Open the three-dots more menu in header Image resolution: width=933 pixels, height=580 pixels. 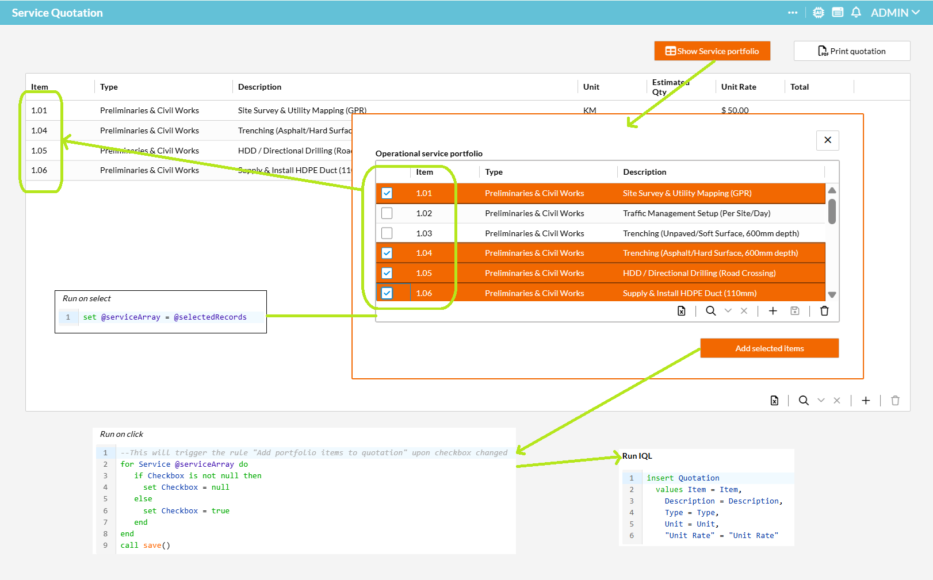[793, 13]
